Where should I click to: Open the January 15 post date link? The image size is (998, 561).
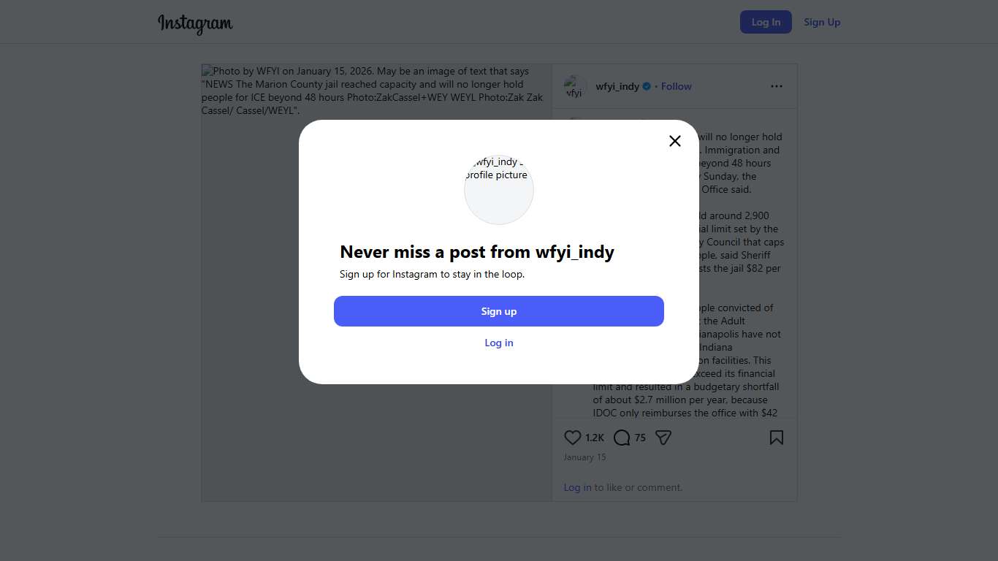pyautogui.click(x=584, y=457)
